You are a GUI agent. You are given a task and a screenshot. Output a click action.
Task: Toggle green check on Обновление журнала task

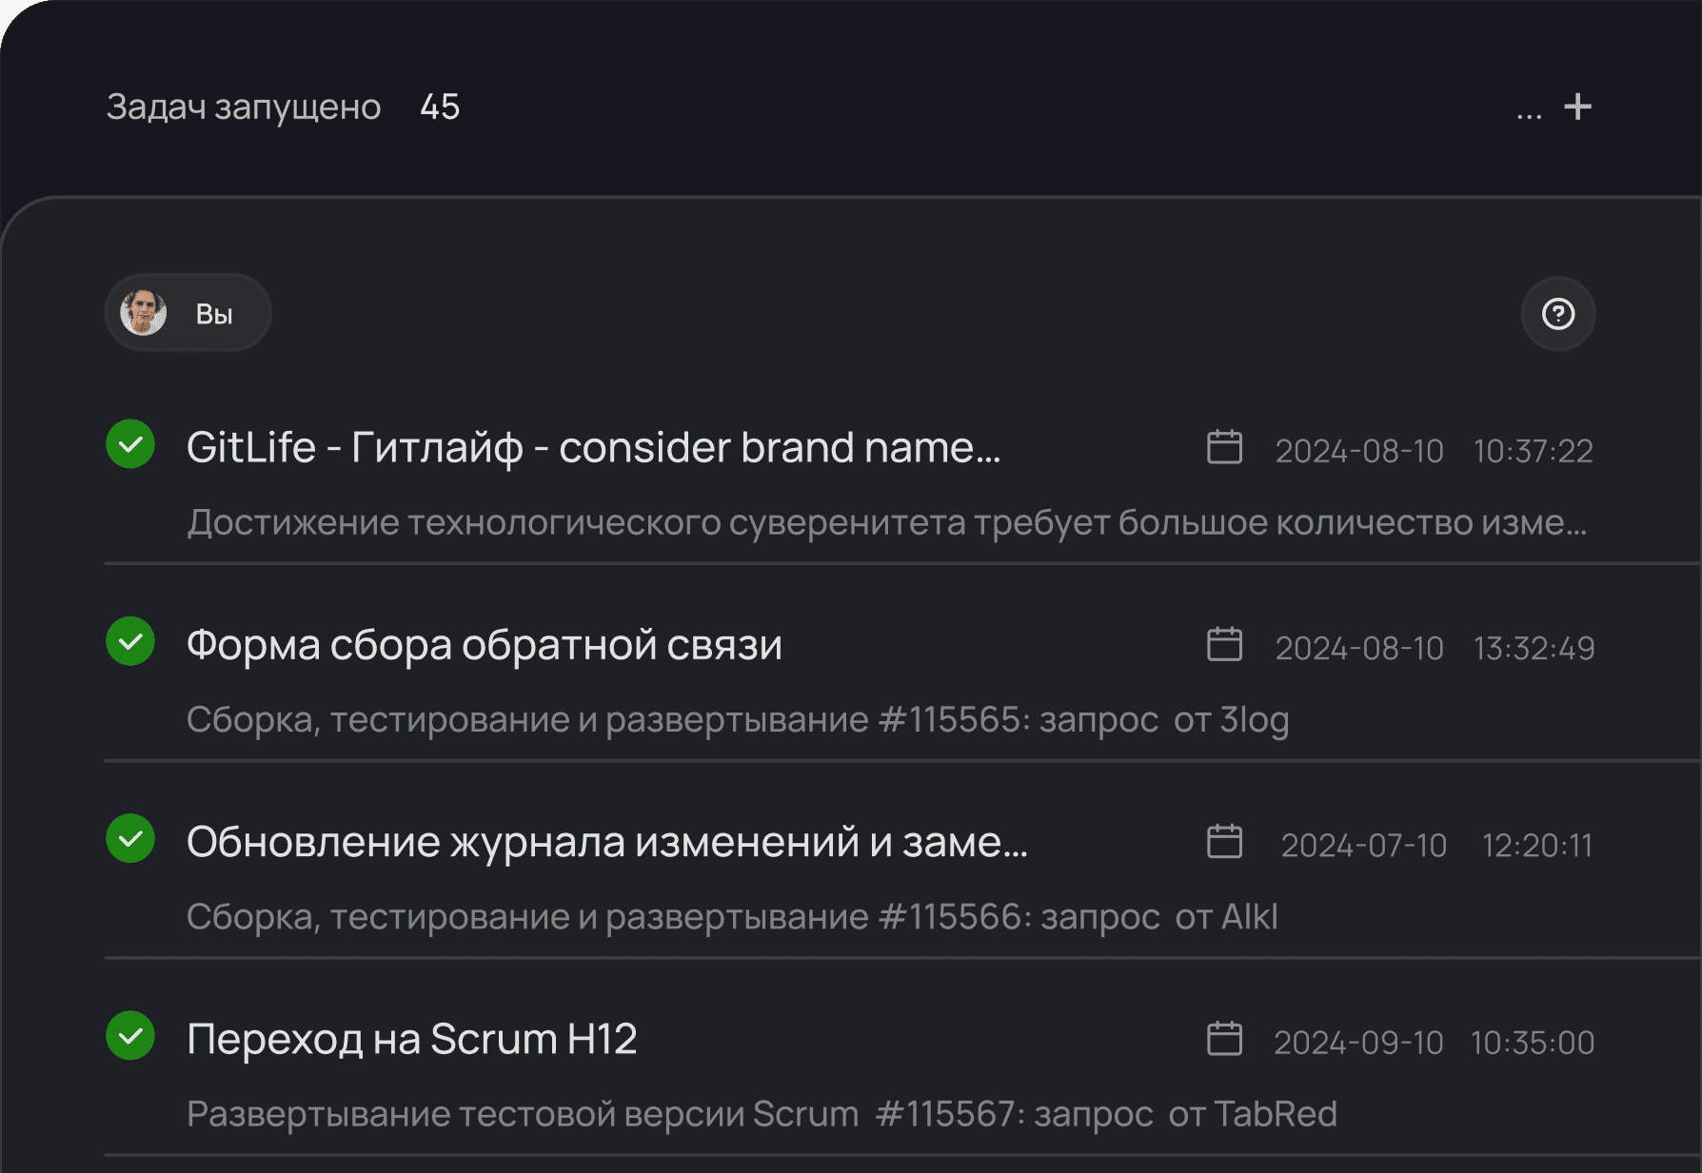130,838
